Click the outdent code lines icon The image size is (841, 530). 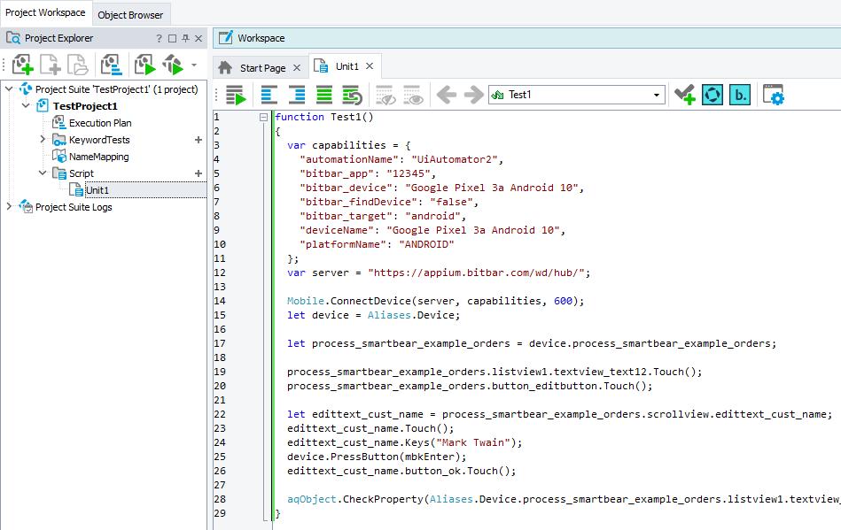click(269, 96)
